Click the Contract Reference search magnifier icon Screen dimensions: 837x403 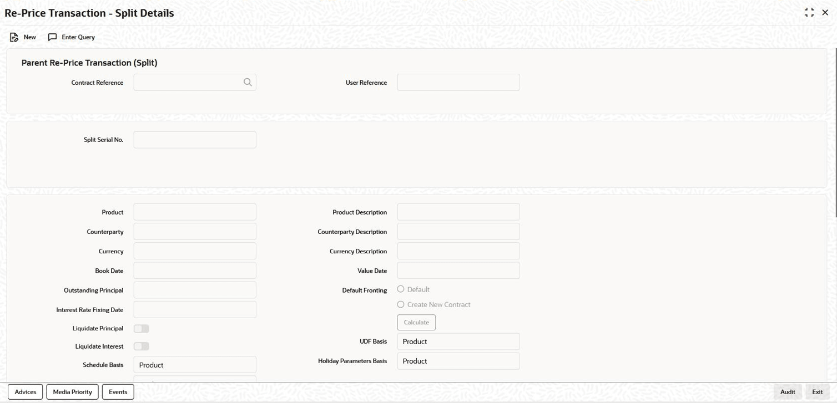pos(248,82)
